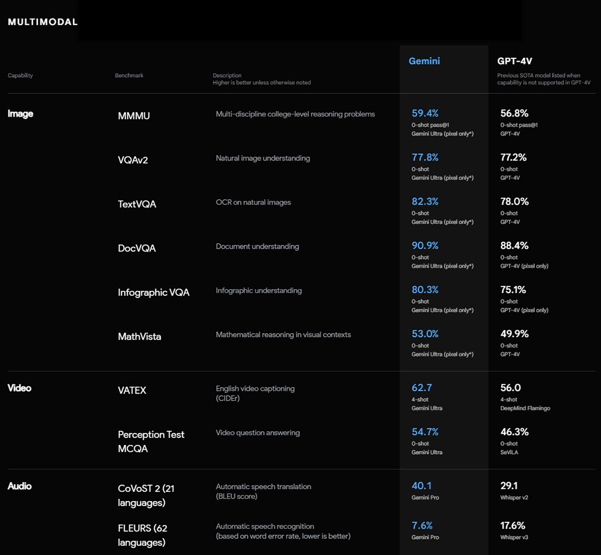Image resolution: width=601 pixels, height=555 pixels.
Task: Click 'Infographic understanding' description
Action: pos(259,291)
